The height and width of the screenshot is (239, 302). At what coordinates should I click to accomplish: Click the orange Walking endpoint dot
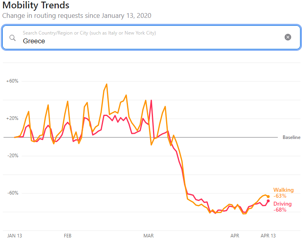coord(268,197)
